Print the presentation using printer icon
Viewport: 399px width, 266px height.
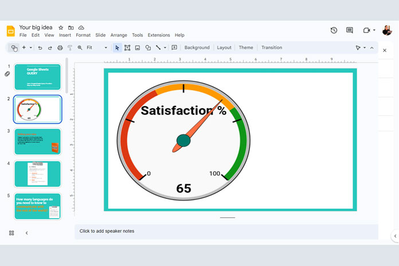[x=60, y=48]
